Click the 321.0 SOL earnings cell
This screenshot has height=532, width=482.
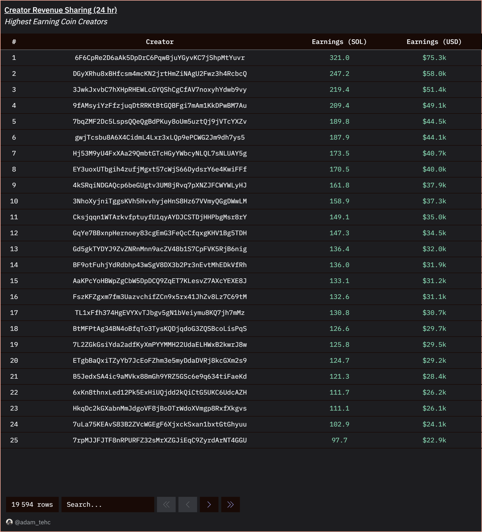pyautogui.click(x=339, y=58)
